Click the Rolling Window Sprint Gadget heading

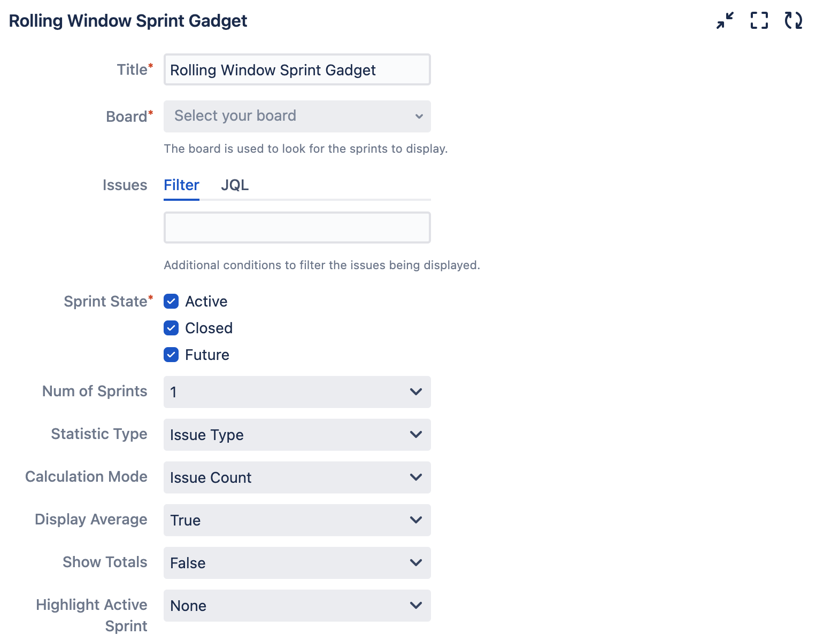[x=128, y=21]
